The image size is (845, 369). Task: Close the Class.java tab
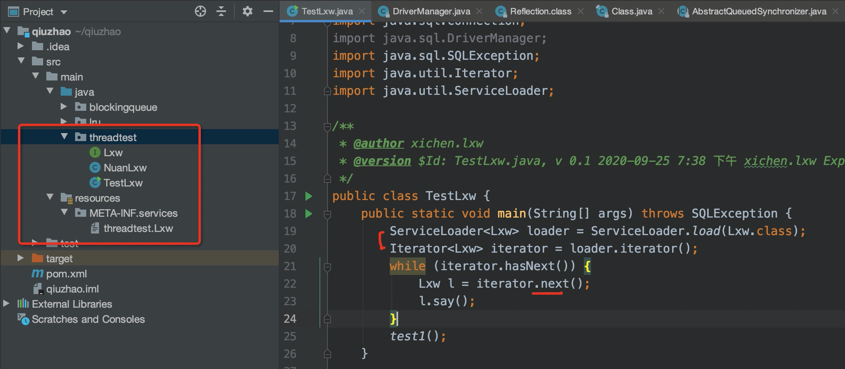click(x=661, y=11)
